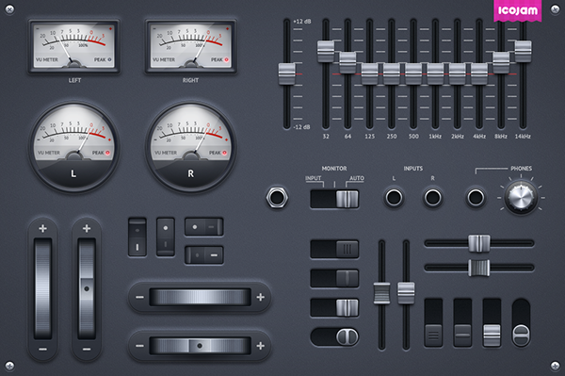The image size is (565, 376).
Task: Flip the horizontal rocker switch with minus
Action: coord(204,254)
